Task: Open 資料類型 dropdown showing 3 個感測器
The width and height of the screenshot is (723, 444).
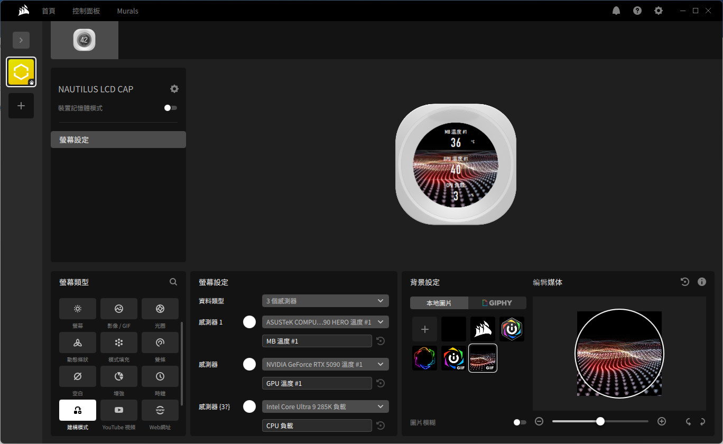Action: coord(326,301)
